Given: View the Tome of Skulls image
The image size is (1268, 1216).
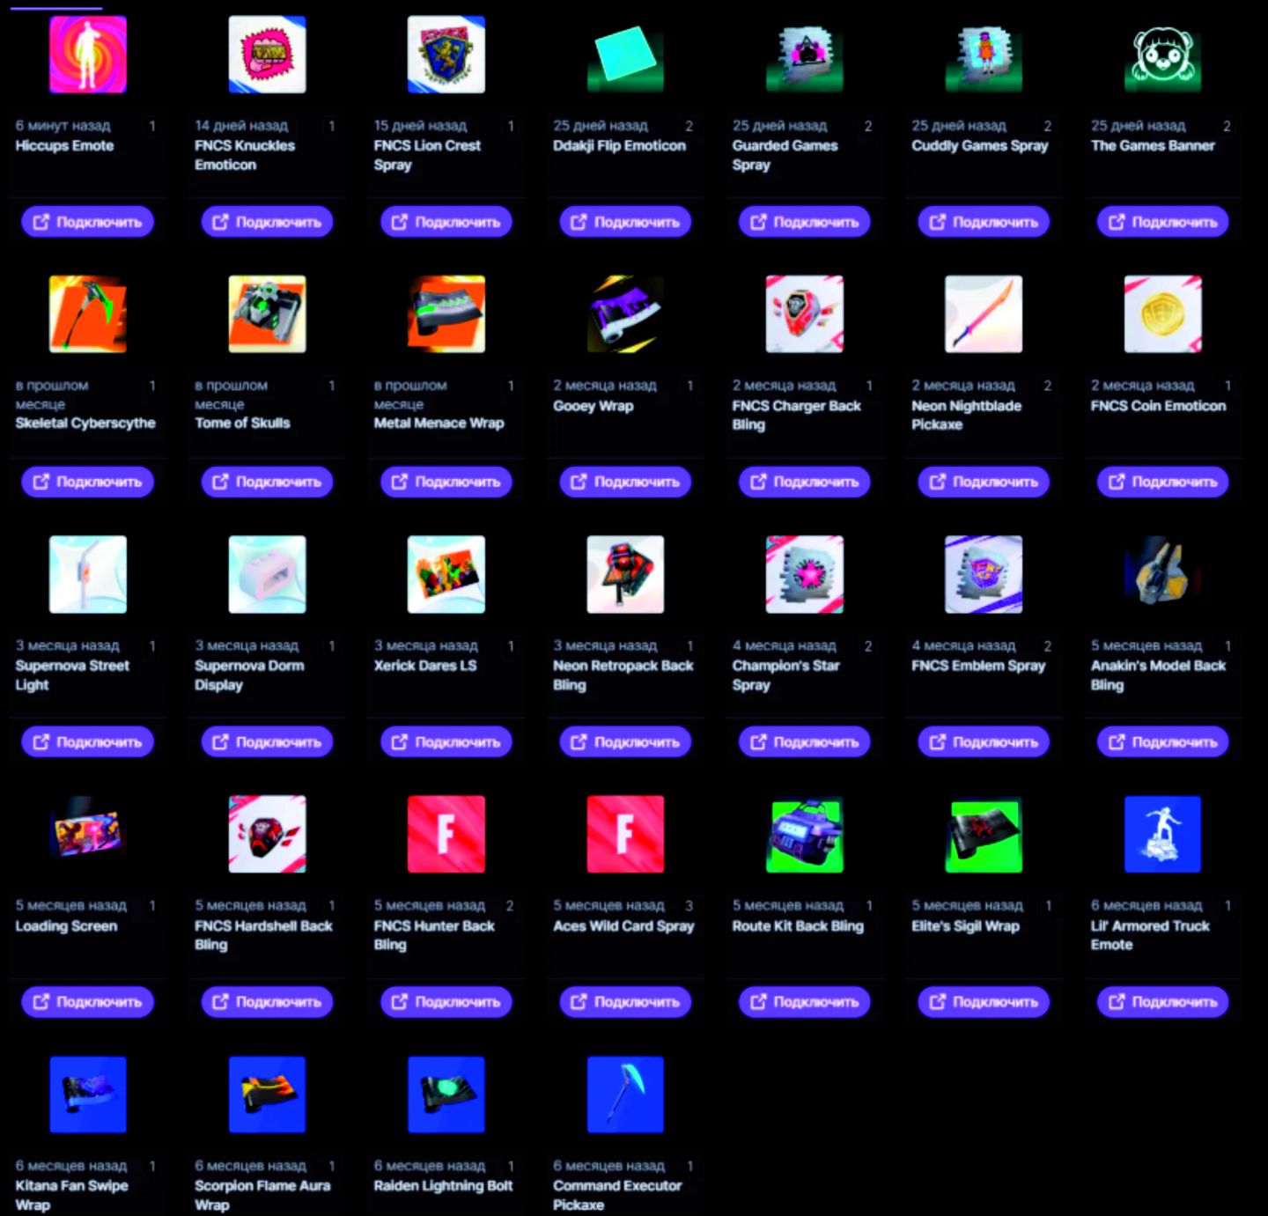Looking at the screenshot, I should tap(267, 314).
